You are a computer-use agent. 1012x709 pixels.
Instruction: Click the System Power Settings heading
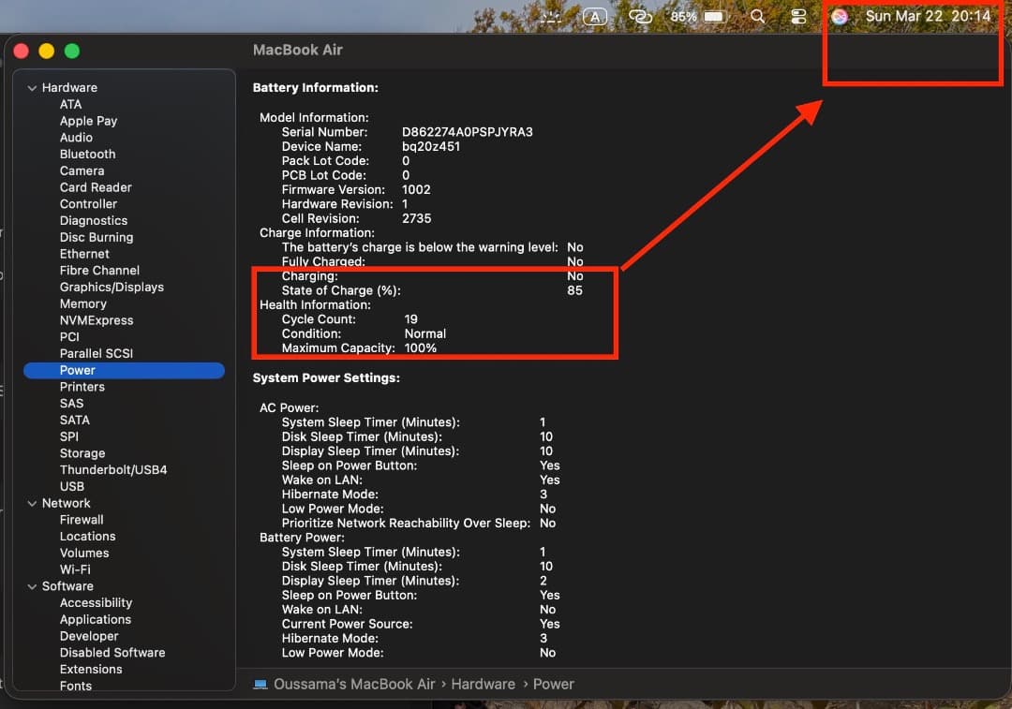click(326, 378)
